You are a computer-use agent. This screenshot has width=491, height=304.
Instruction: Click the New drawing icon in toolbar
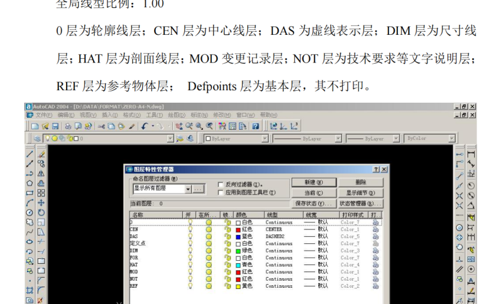pos(35,126)
